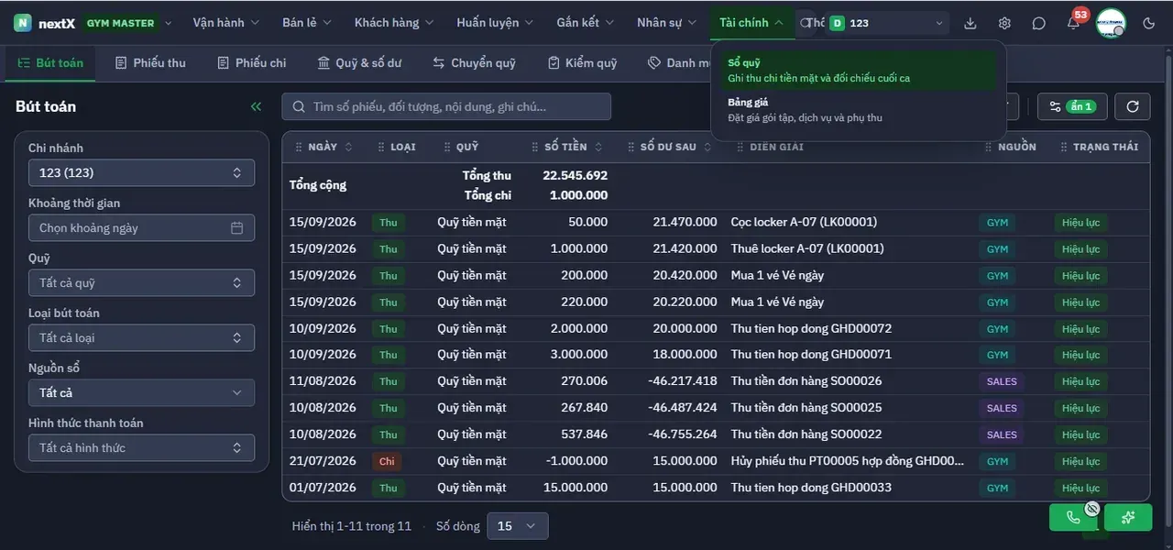Click the search field for số phiếu

[446, 106]
